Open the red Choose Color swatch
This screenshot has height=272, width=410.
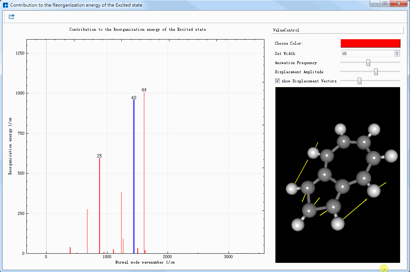(370, 43)
